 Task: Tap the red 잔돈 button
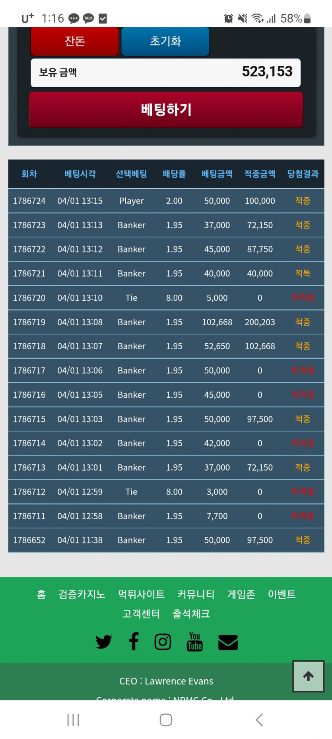75,41
